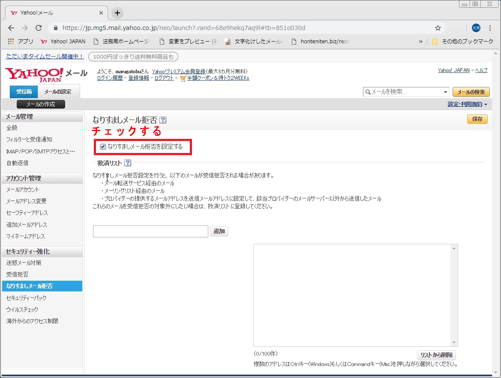Open the アプリ bookmarks shortcut
This screenshot has width=501, height=378.
(21, 42)
